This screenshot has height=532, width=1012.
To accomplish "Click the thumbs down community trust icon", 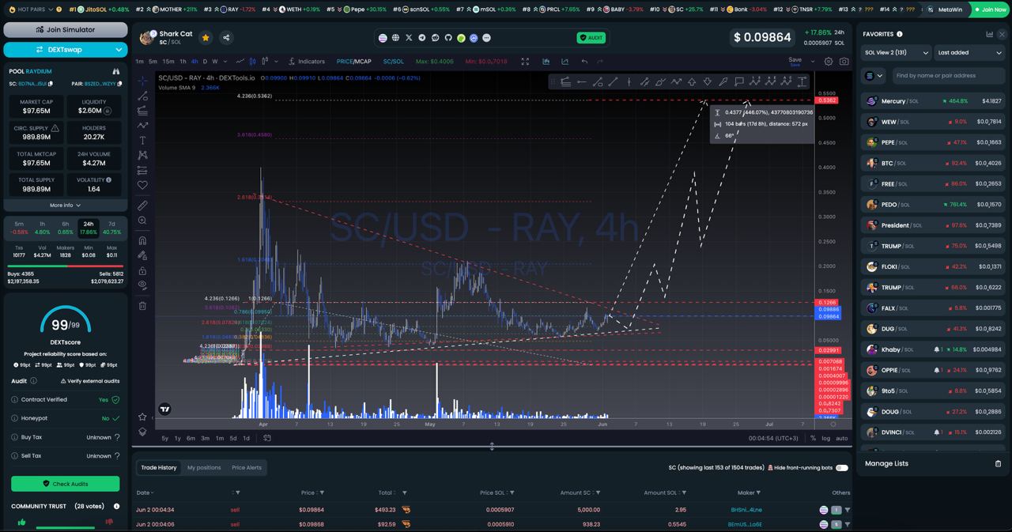I will coord(109,522).
